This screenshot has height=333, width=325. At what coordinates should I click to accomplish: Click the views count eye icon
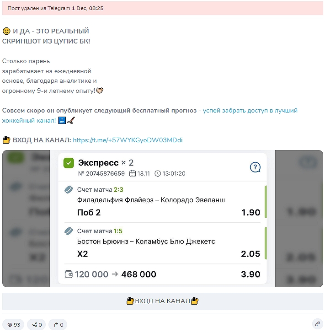click(x=10, y=325)
